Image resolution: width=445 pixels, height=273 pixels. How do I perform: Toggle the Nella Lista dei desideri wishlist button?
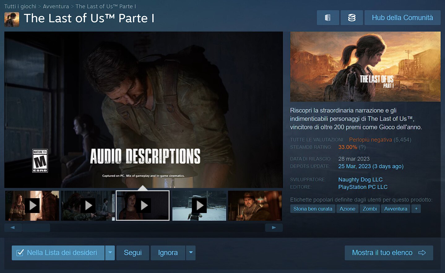[58, 253]
